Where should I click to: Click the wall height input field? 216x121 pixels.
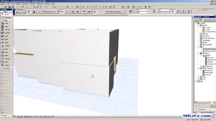coord(142,10)
